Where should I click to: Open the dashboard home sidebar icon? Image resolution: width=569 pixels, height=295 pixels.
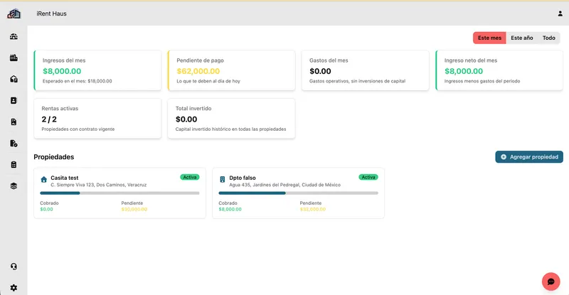[x=14, y=36]
